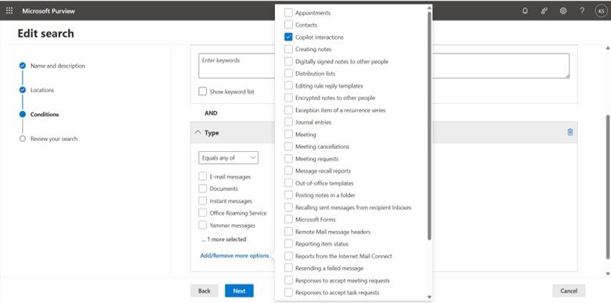Screen dimensions: 611x303
Task: Click the Next button
Action: tap(239, 291)
